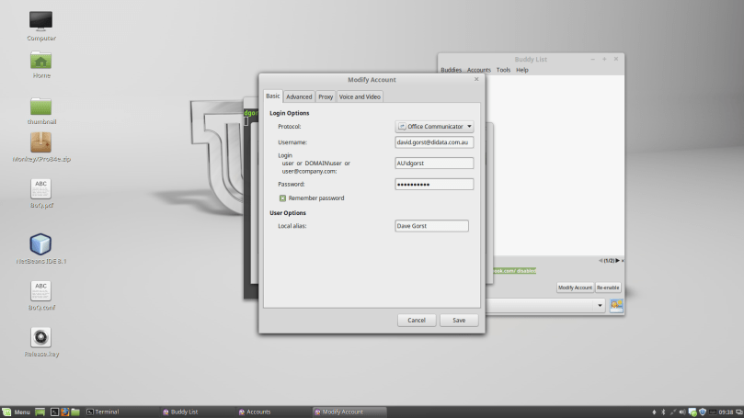Click the network connection tray icon
Image resolution: width=744 pixels, height=418 pixels.
(673, 412)
